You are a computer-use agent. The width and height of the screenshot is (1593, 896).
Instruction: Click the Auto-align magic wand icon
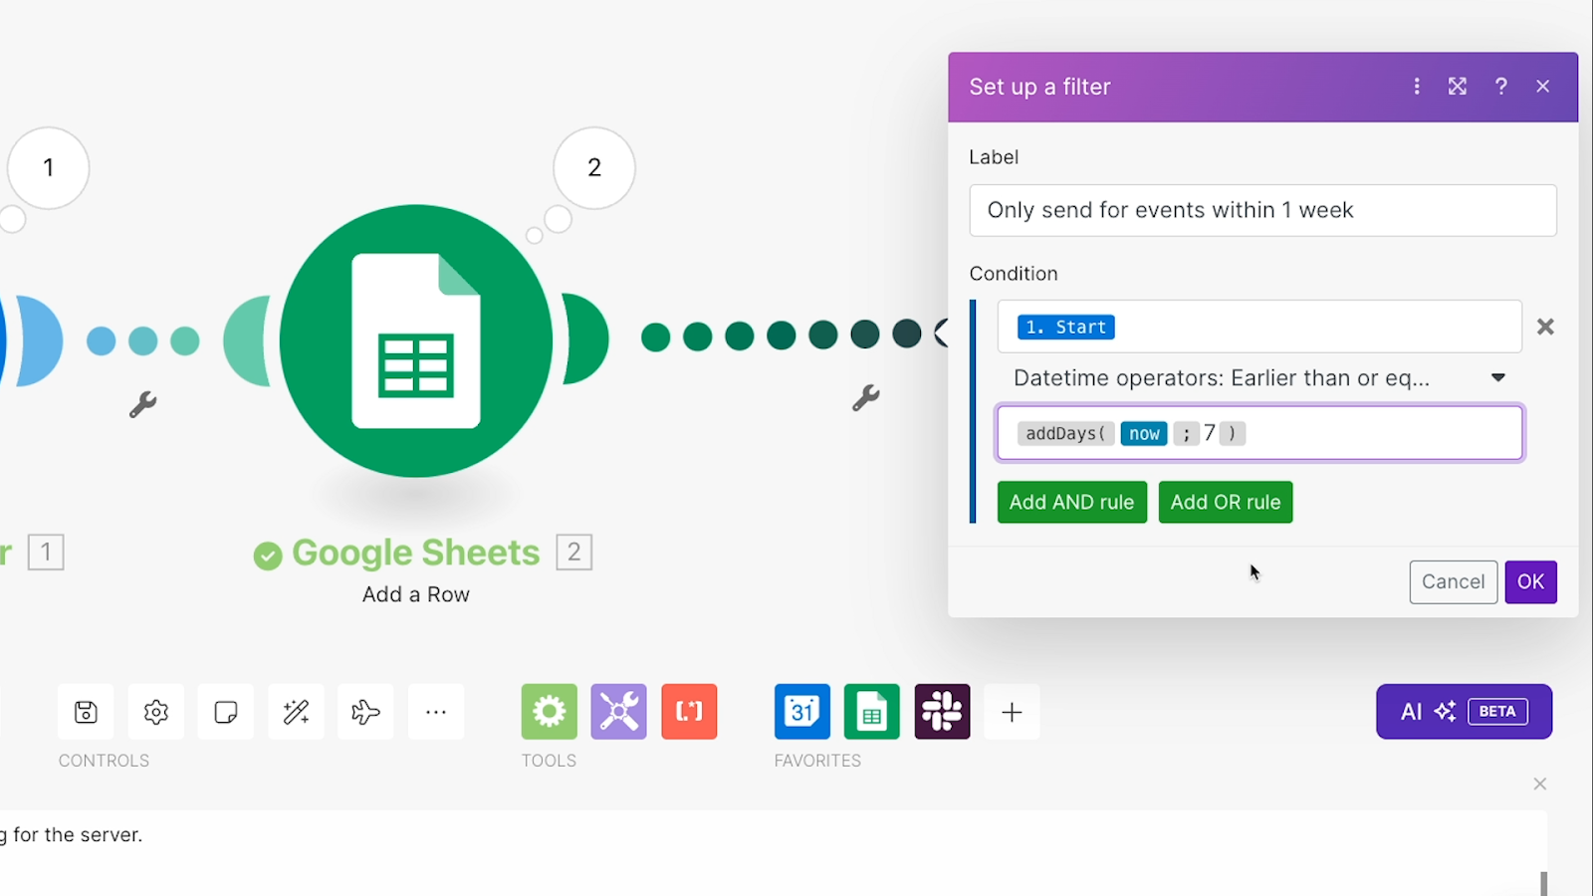coord(296,712)
